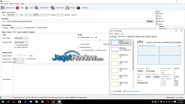Collapse the Legacy presets group
The width and height of the screenshot is (185, 104).
tap(157, 24)
